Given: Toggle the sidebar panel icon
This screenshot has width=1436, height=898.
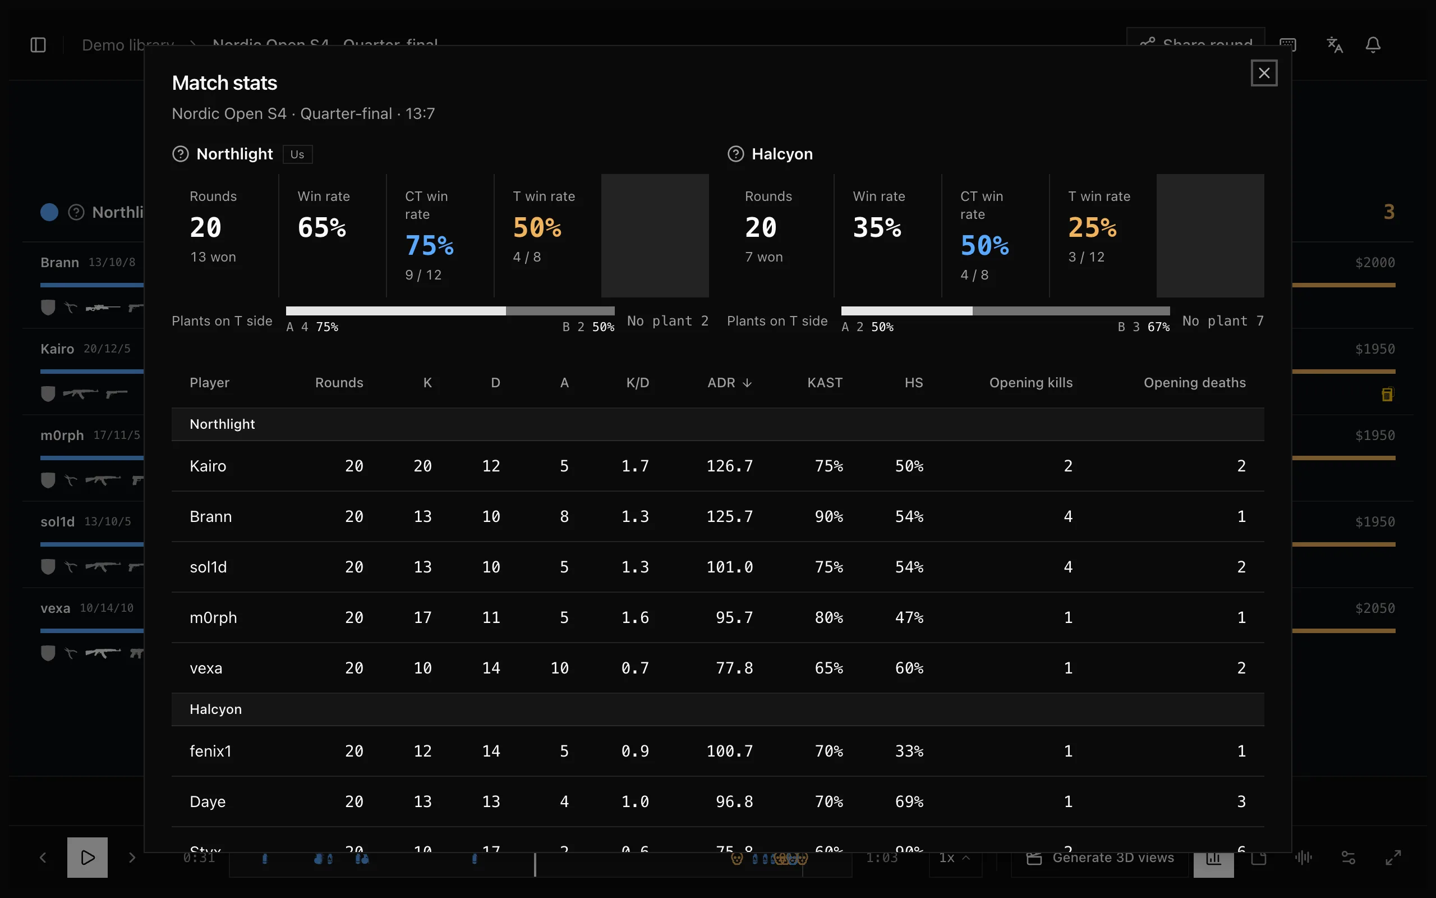Looking at the screenshot, I should [x=38, y=44].
